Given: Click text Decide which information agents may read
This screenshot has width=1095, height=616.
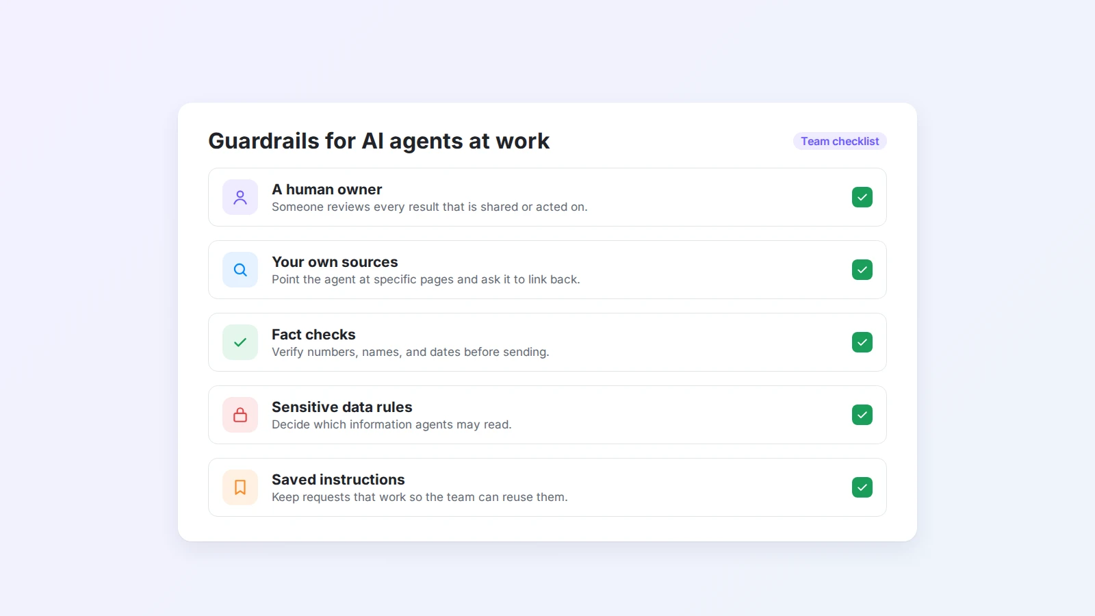Looking at the screenshot, I should [x=391, y=424].
